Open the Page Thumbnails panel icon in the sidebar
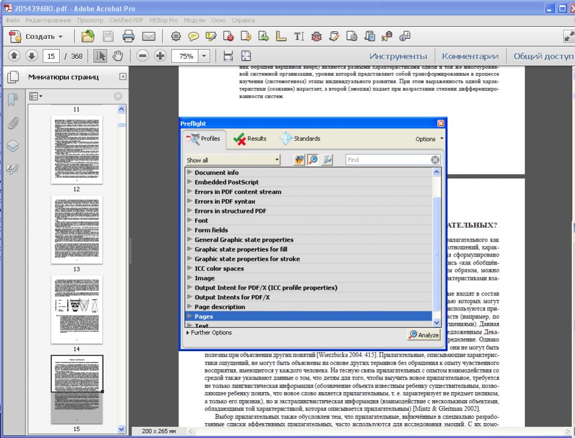Viewport: 575px width, 438px height. [13, 77]
